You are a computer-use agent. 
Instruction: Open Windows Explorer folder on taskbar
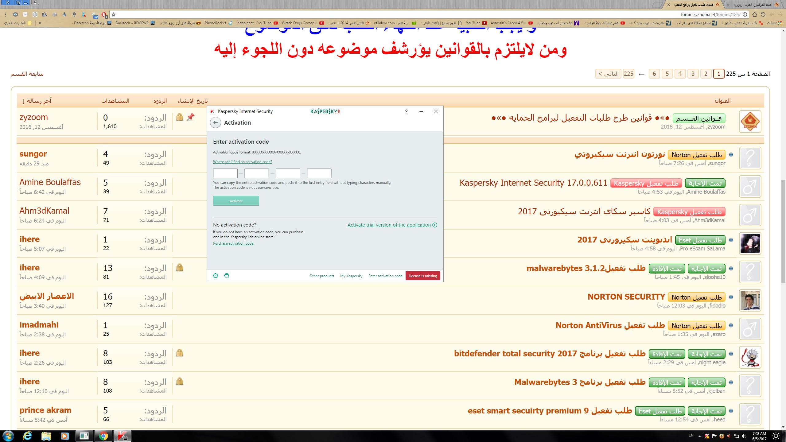tap(46, 436)
